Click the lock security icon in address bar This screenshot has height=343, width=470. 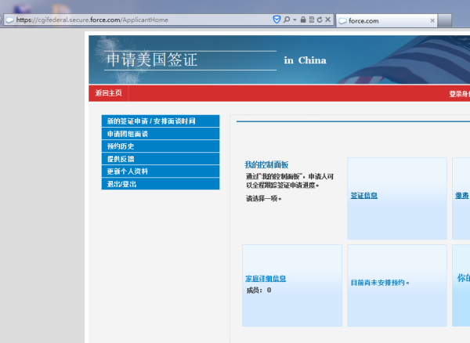point(303,20)
